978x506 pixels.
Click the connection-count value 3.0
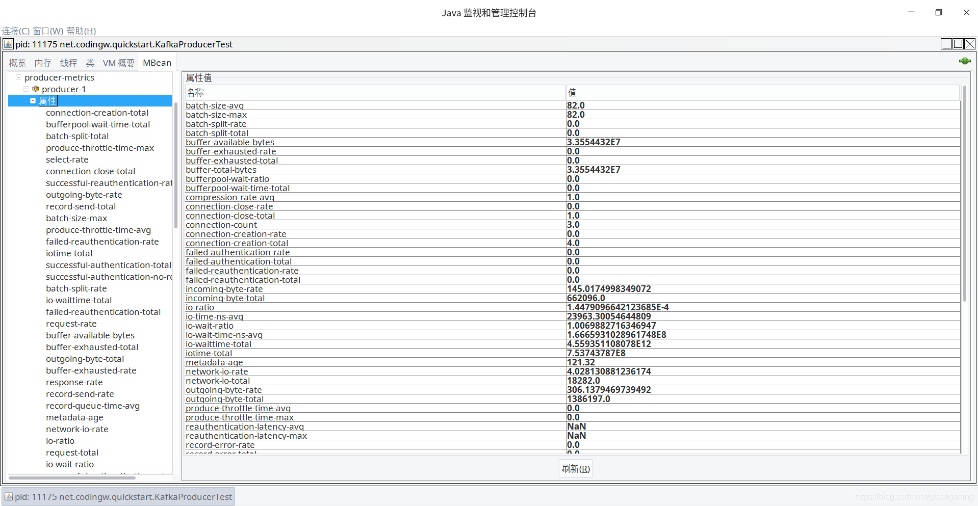[x=573, y=225]
